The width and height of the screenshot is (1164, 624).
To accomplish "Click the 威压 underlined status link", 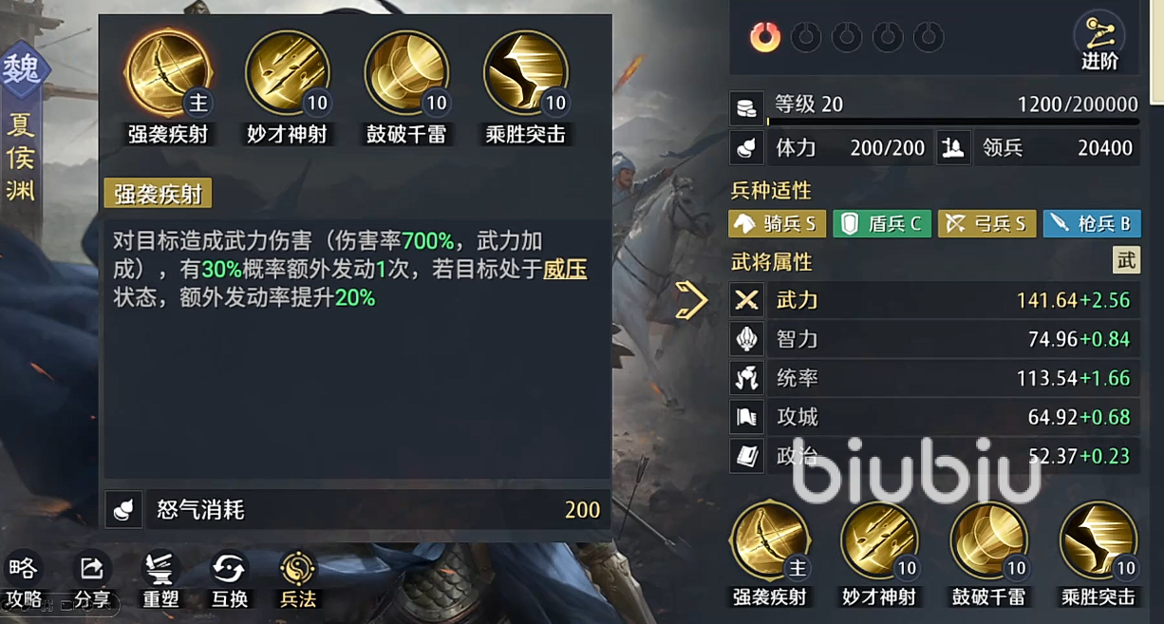I will (565, 270).
